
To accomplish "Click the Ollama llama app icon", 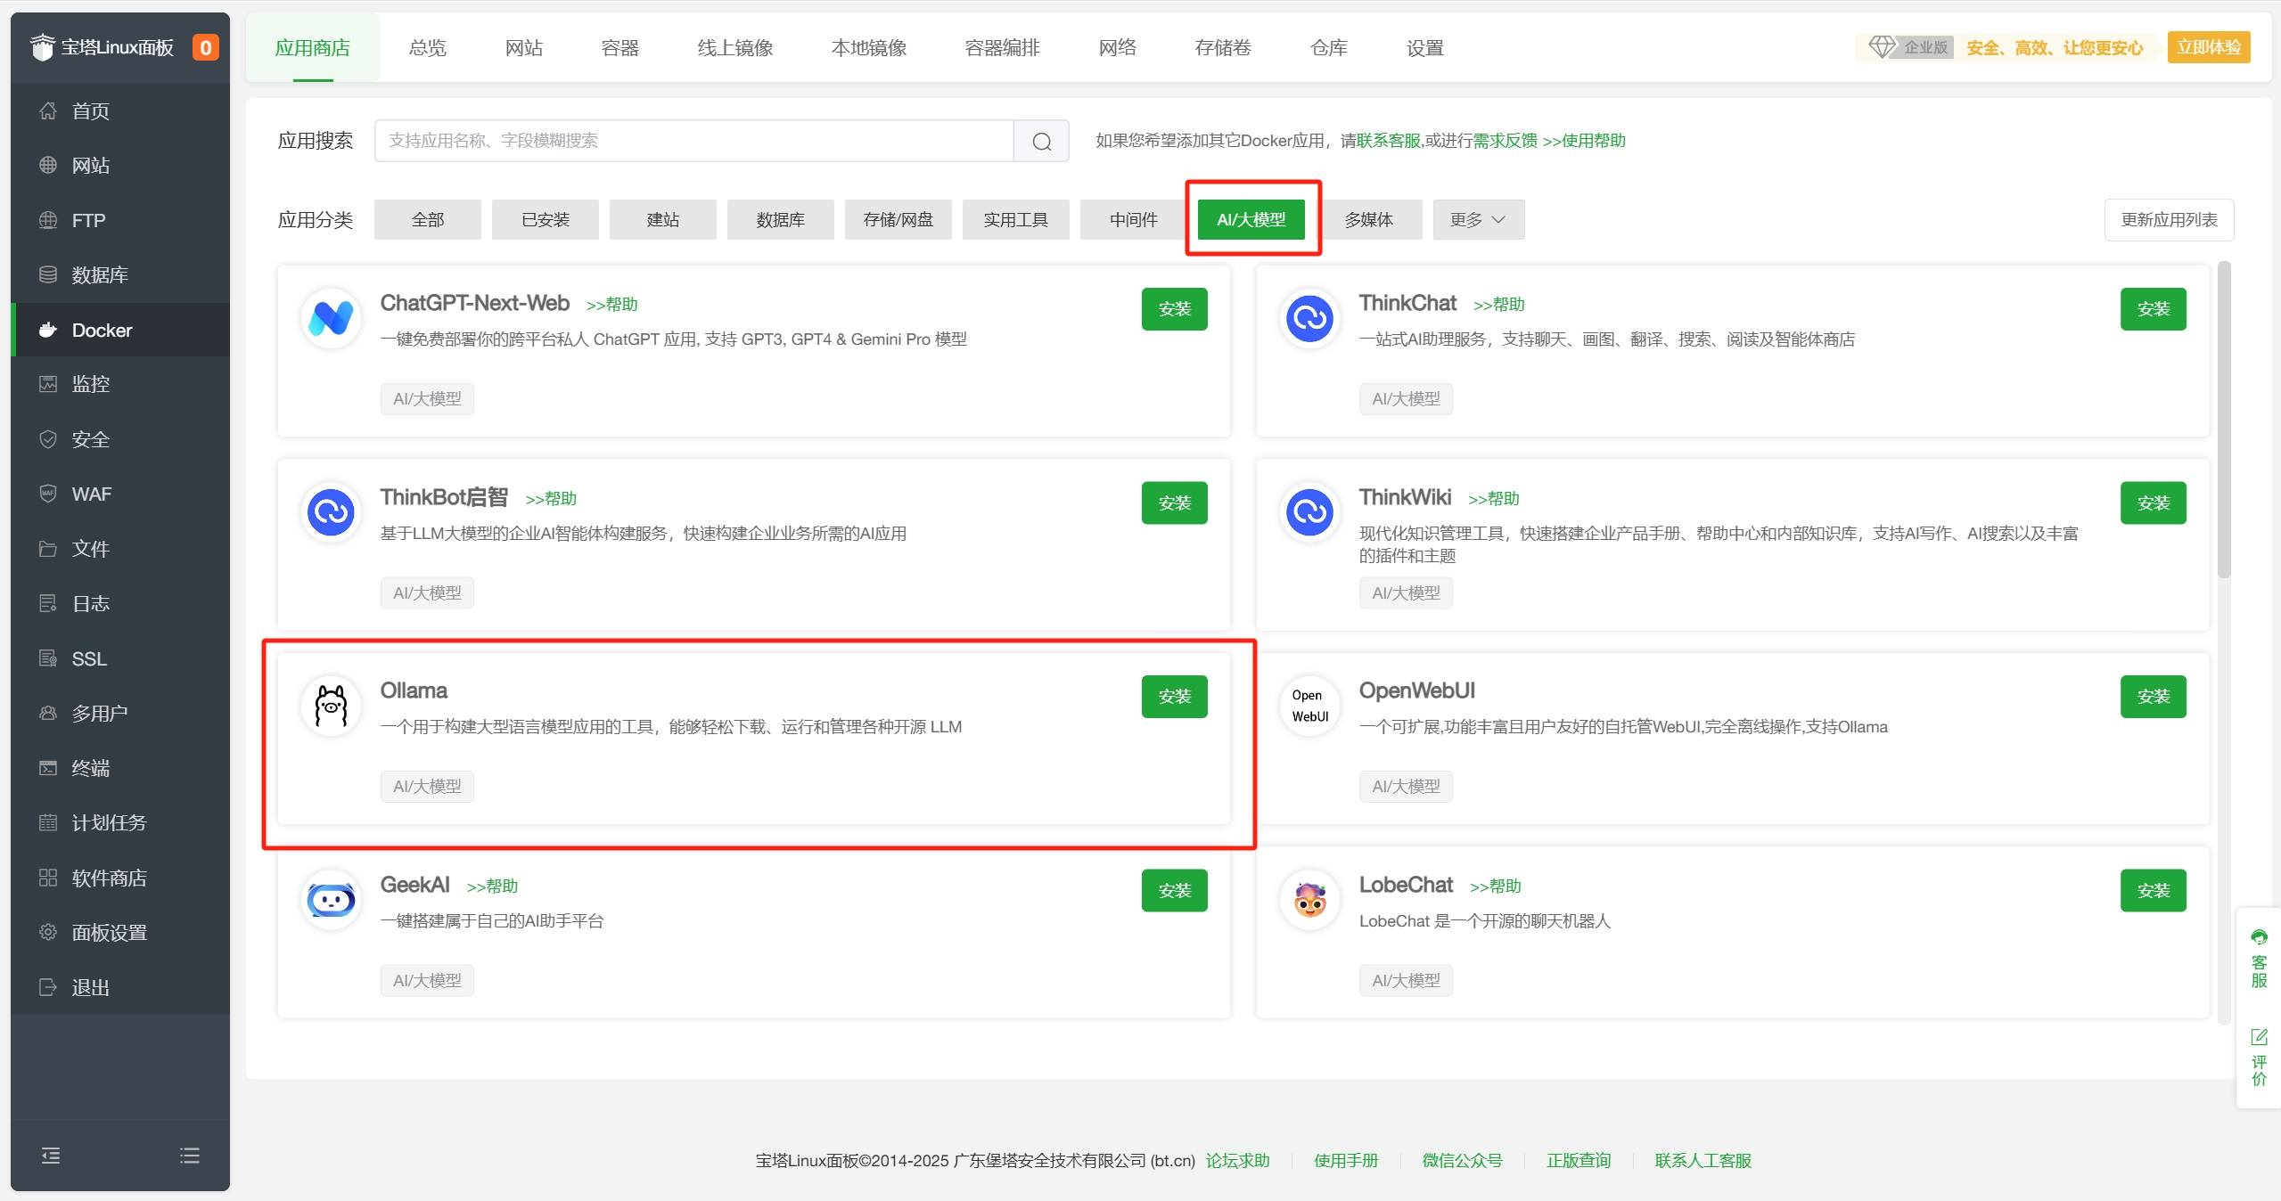I will 331,707.
